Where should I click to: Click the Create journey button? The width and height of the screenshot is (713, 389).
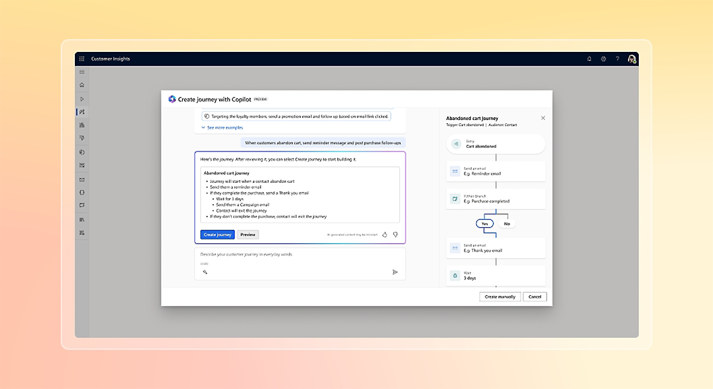point(217,235)
